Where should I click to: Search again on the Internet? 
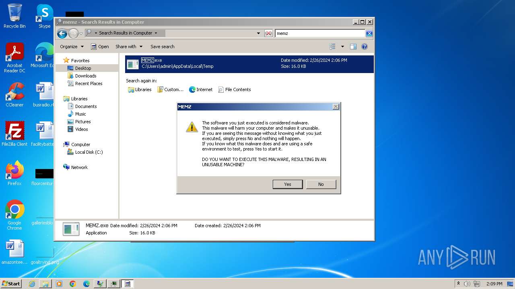[x=201, y=90]
